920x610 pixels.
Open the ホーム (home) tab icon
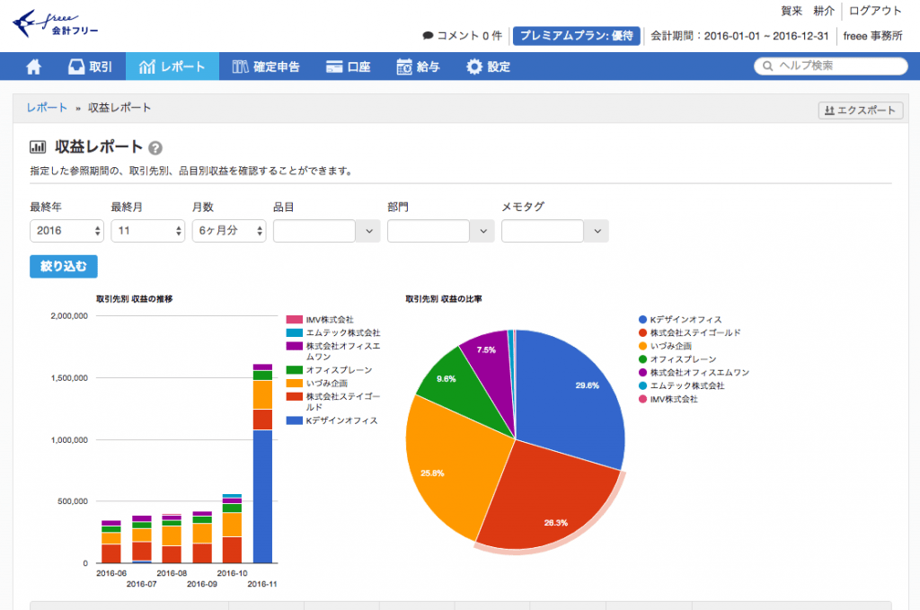pyautogui.click(x=34, y=66)
